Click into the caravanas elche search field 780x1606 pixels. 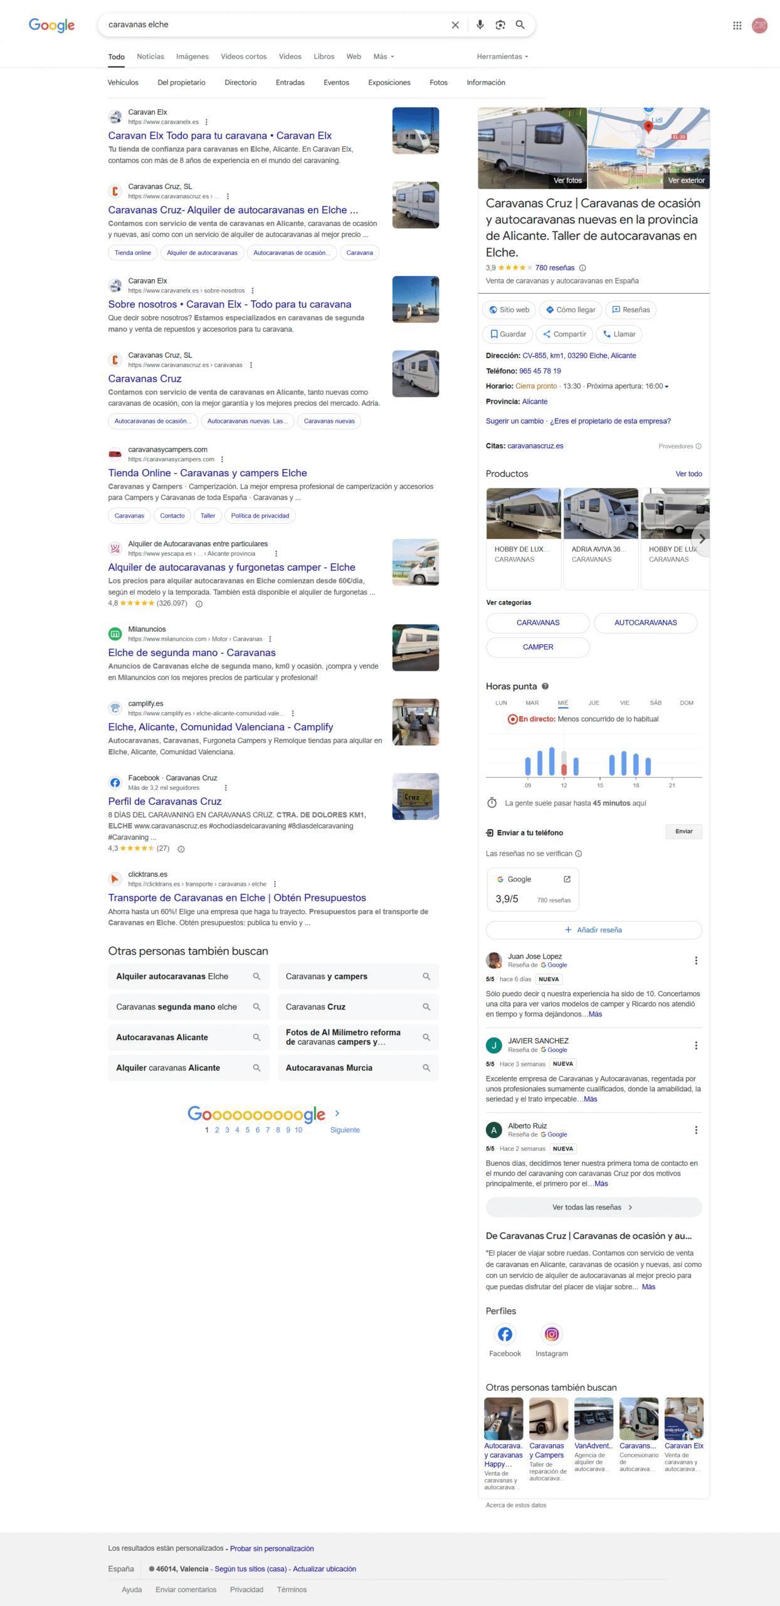point(276,25)
